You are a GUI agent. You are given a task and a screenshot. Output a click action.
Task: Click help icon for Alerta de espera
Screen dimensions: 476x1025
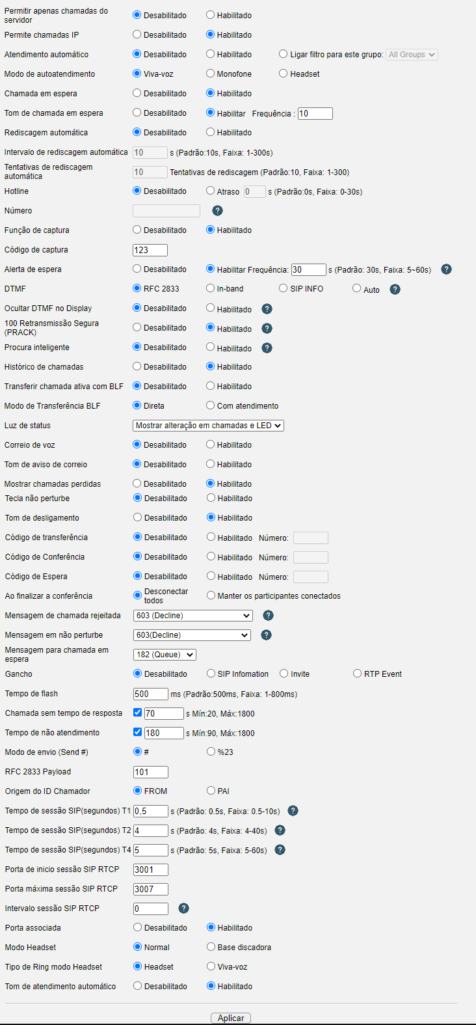(447, 269)
